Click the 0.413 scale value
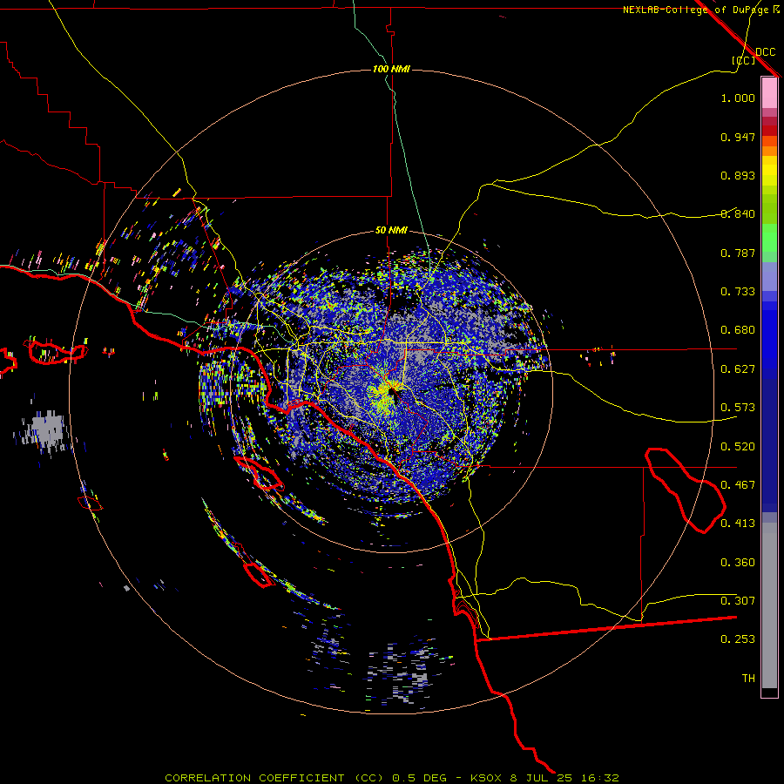 (x=738, y=524)
